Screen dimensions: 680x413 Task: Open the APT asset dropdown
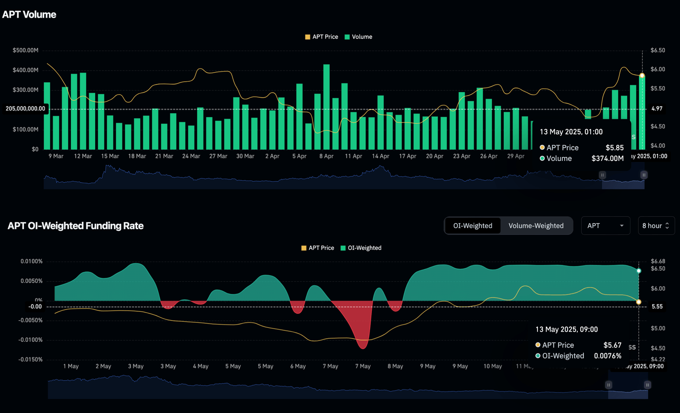click(x=606, y=226)
